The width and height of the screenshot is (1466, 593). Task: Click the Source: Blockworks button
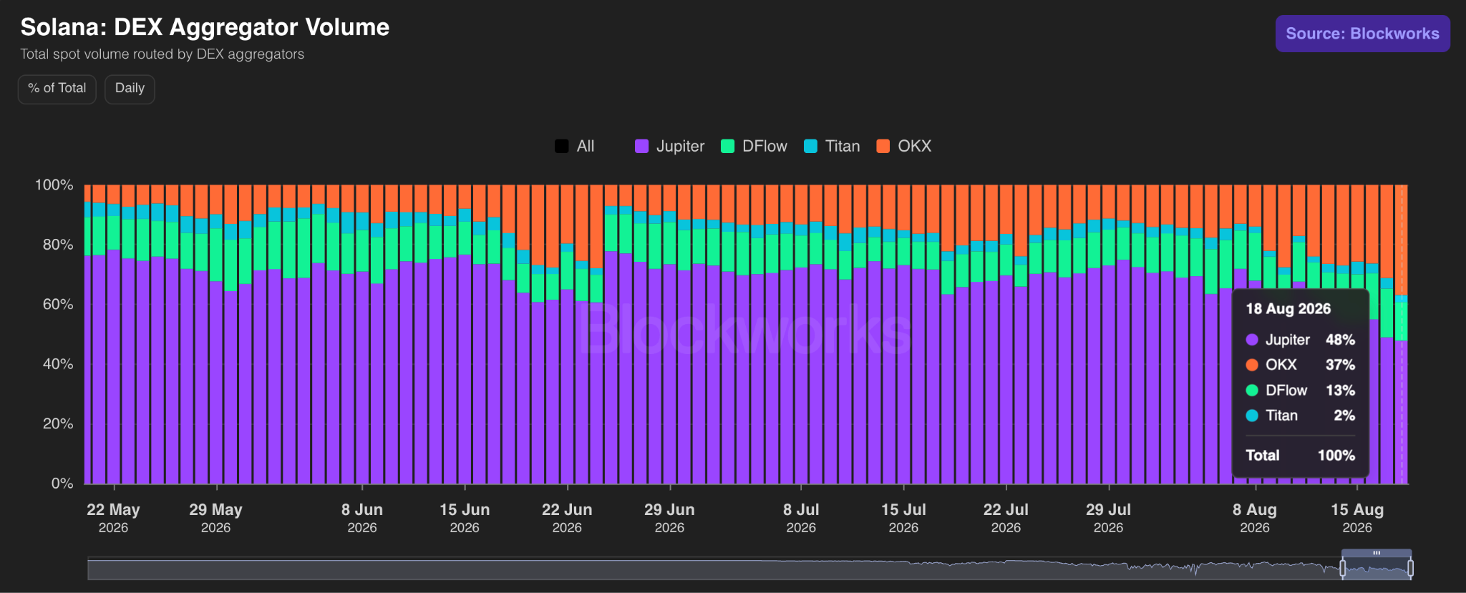1362,34
